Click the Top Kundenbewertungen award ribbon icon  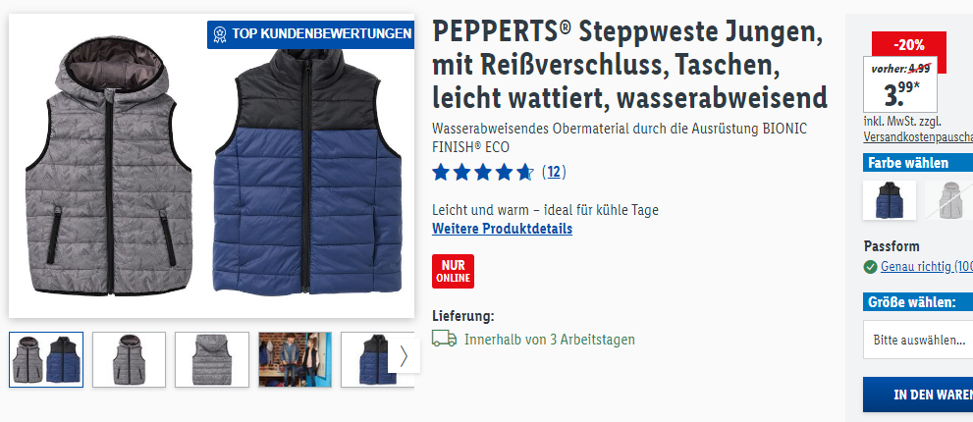[x=220, y=34]
